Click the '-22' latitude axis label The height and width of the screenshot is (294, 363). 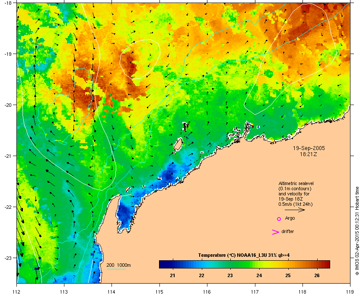pyautogui.click(x=8, y=207)
